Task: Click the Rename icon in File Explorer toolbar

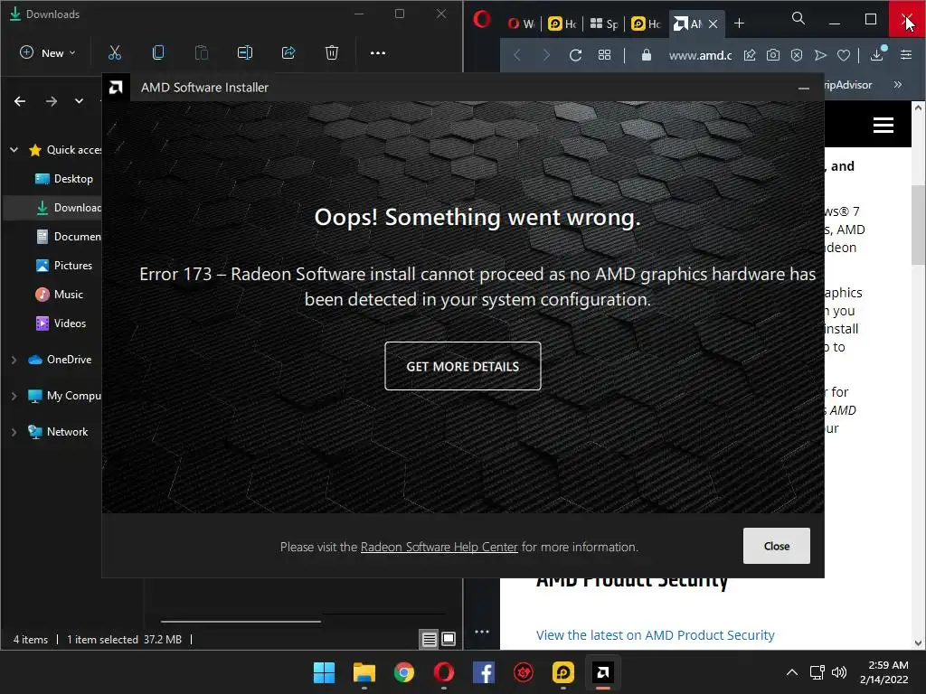Action: (244, 53)
